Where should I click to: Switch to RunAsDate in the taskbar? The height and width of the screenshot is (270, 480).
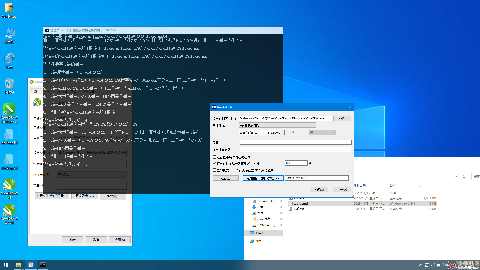coord(31,265)
